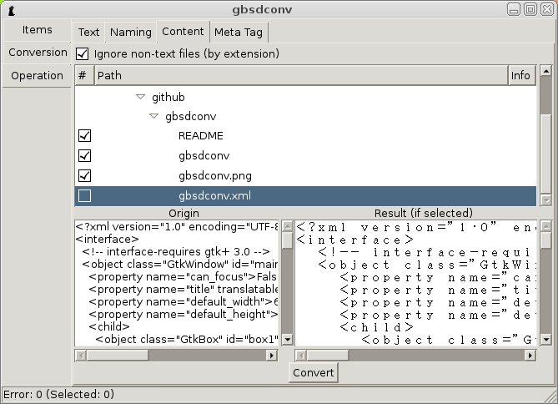This screenshot has height=404, width=558.
Task: Click Result pane vertical scroll up arrow
Action: [x=545, y=226]
